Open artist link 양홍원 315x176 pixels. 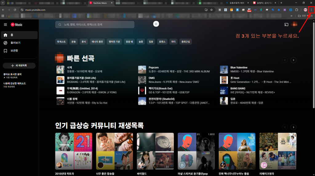pyautogui.click(x=71, y=71)
